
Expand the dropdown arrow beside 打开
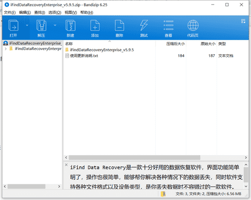(x=27, y=25)
